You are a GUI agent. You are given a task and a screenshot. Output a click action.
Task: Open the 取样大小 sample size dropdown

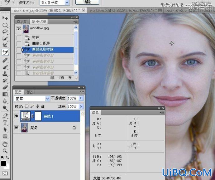(67, 2)
